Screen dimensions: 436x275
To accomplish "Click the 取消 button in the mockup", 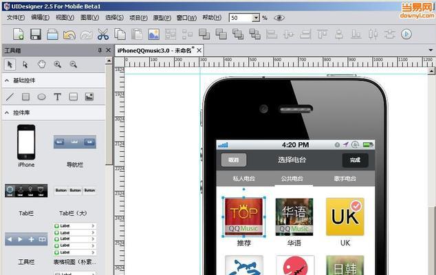I will tap(234, 160).
